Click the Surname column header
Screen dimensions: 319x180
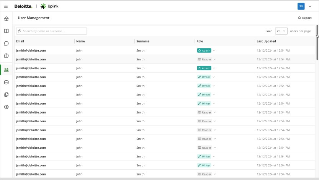click(x=143, y=41)
